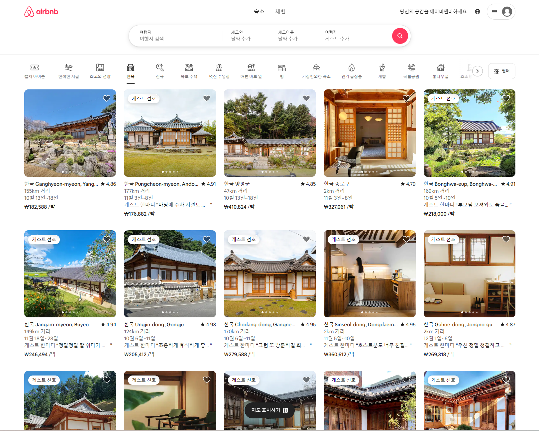This screenshot has width=539, height=431.
Task: Open the 여행자 guests selector
Action: pyautogui.click(x=354, y=36)
